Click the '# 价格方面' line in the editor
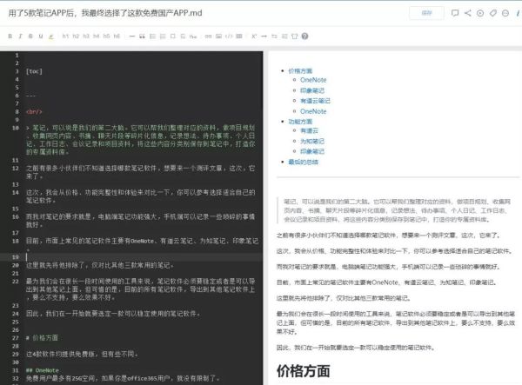This screenshot has height=385, width=522. tap(42, 338)
